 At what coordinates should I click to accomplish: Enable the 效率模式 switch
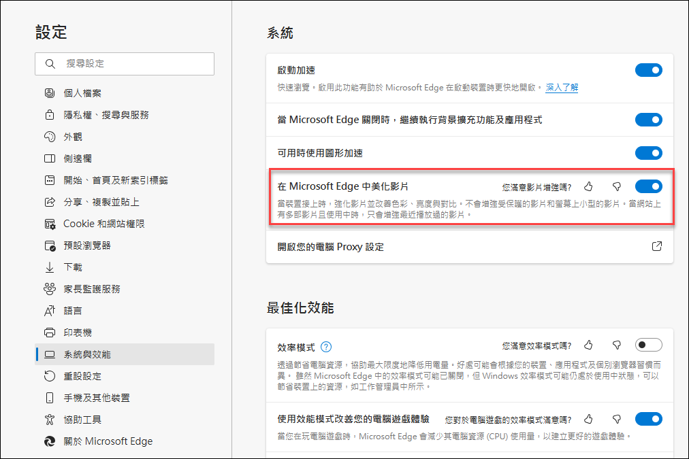649,345
